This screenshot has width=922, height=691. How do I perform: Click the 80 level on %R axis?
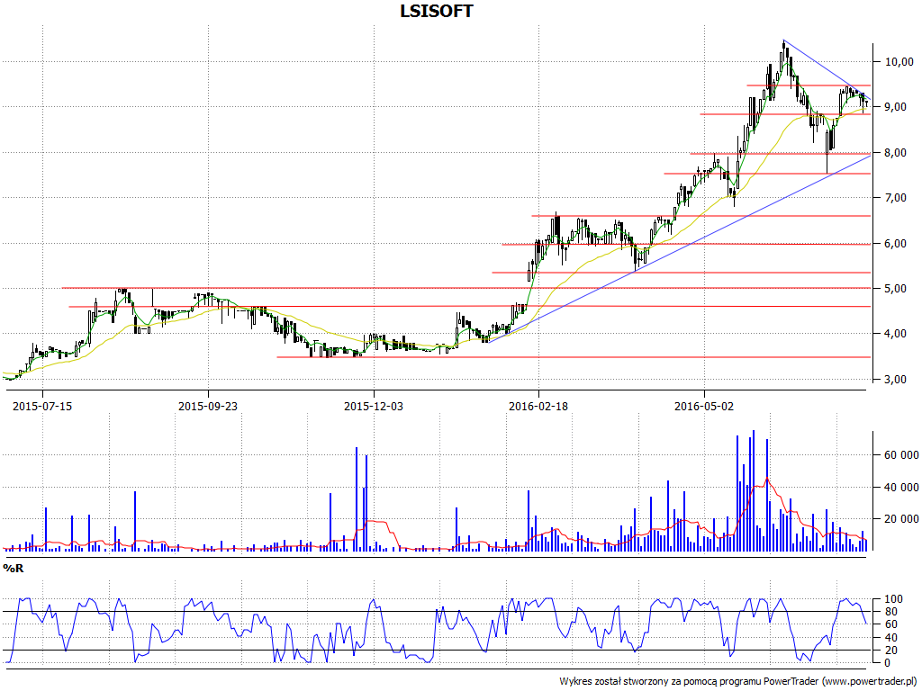890,612
